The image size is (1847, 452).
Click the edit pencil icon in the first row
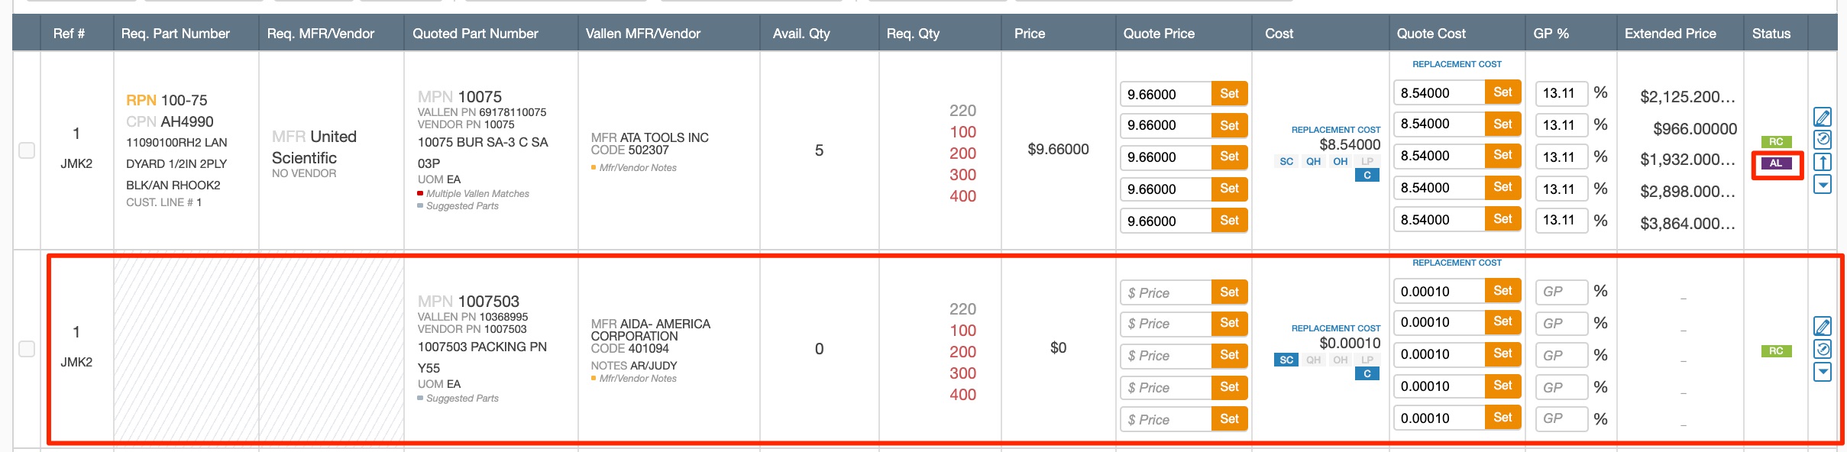pos(1822,117)
